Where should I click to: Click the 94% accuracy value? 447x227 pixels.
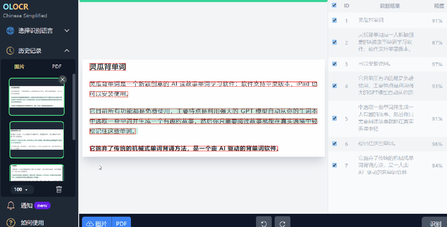437,165
